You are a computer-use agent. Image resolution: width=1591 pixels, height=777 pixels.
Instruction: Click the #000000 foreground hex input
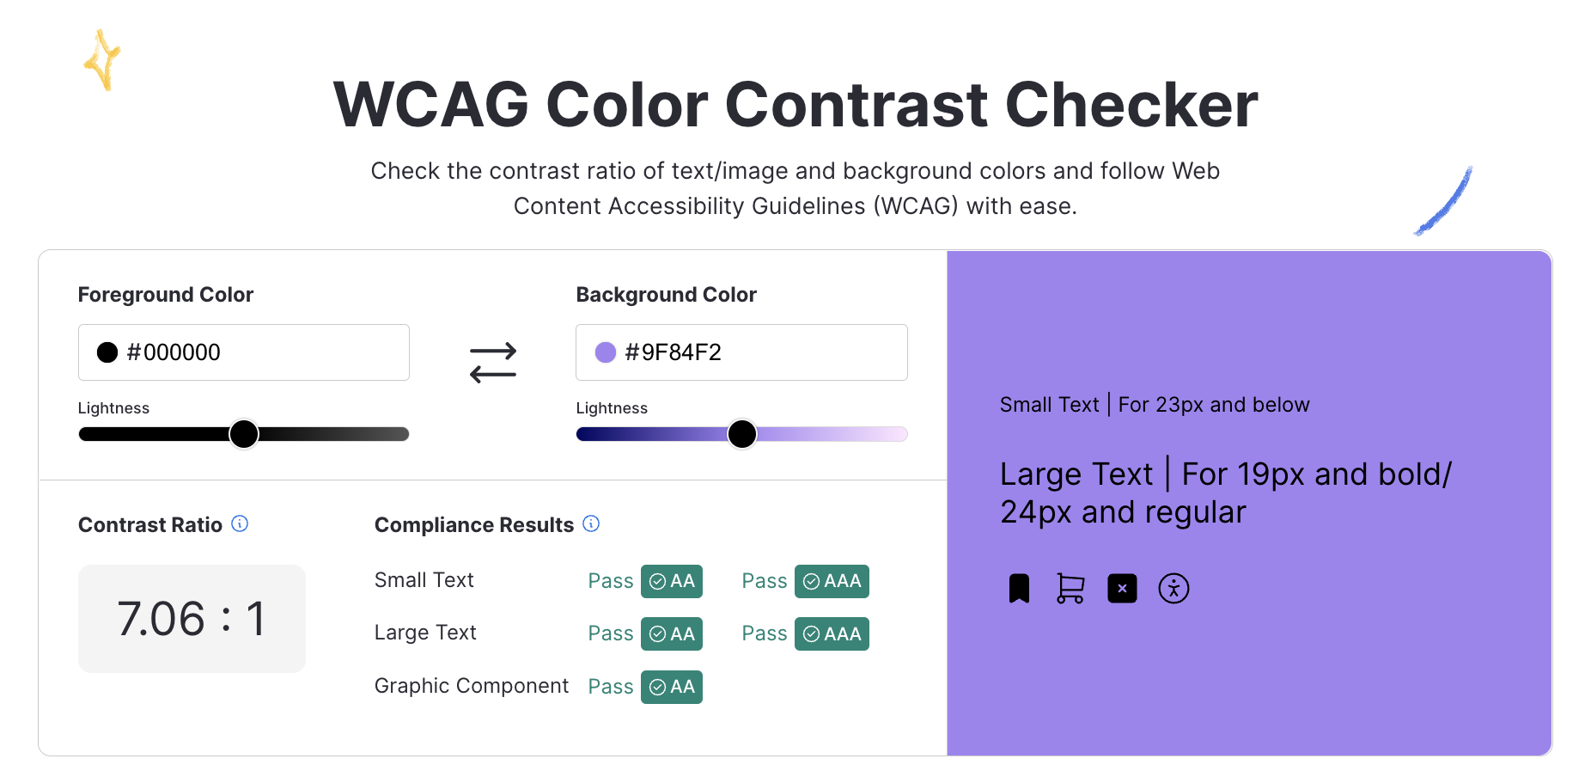(x=258, y=352)
